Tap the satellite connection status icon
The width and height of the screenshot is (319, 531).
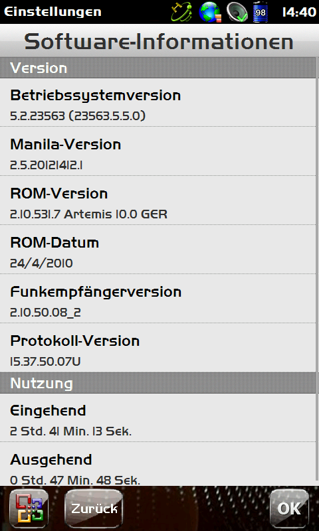tap(181, 12)
